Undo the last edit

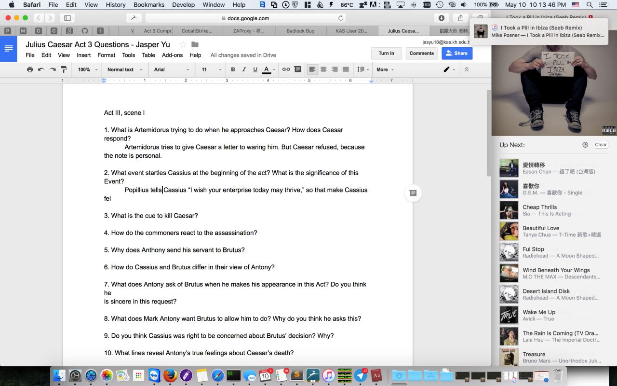[41, 69]
